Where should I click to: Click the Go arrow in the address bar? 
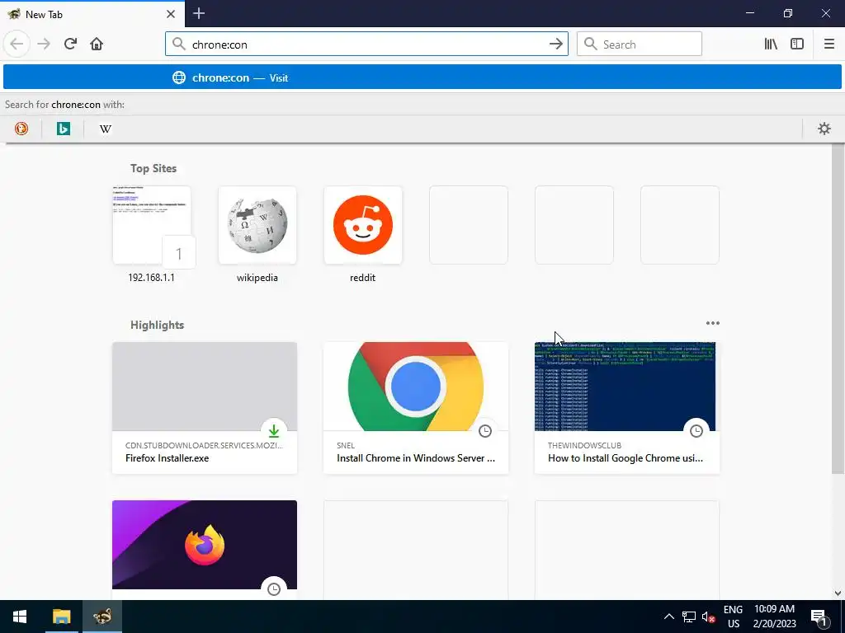click(x=555, y=45)
